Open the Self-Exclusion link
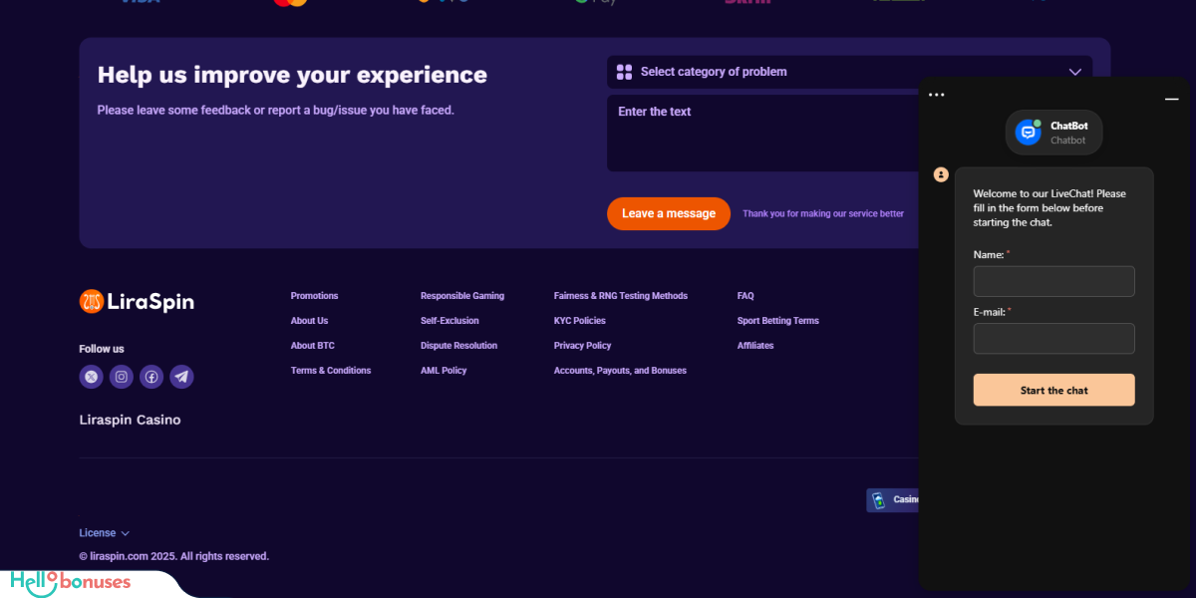 pyautogui.click(x=449, y=321)
